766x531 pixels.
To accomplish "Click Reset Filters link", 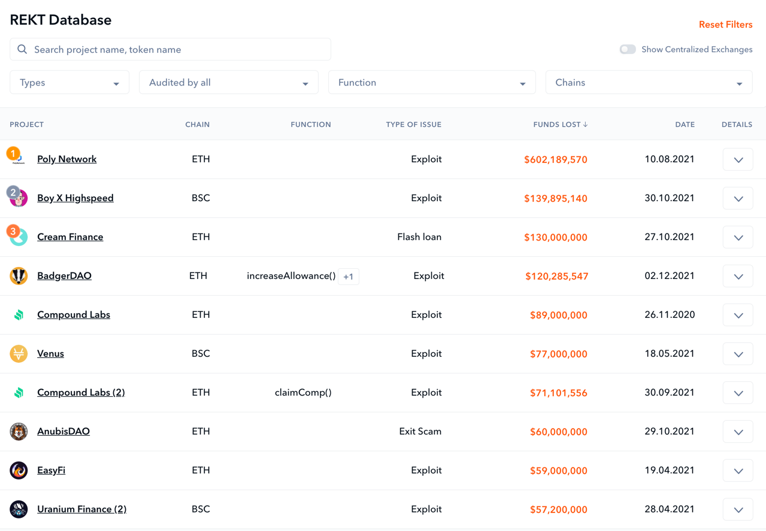I will click(725, 25).
